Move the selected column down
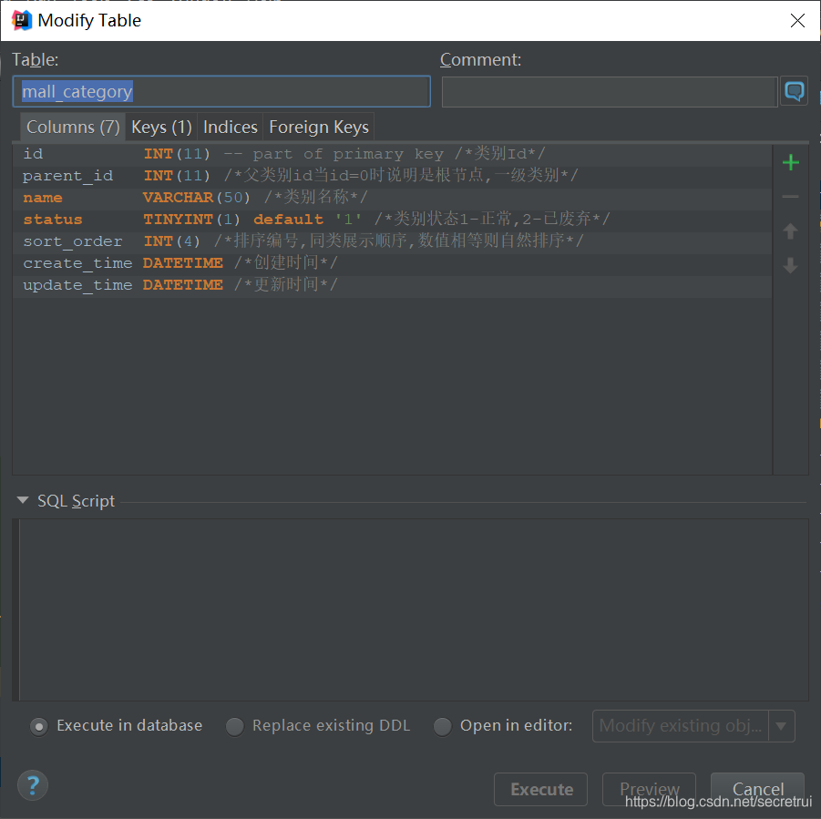Screen dimensions: 821x819 (790, 266)
